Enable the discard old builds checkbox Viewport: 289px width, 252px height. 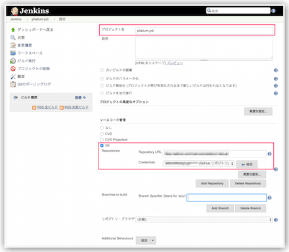coord(102,70)
